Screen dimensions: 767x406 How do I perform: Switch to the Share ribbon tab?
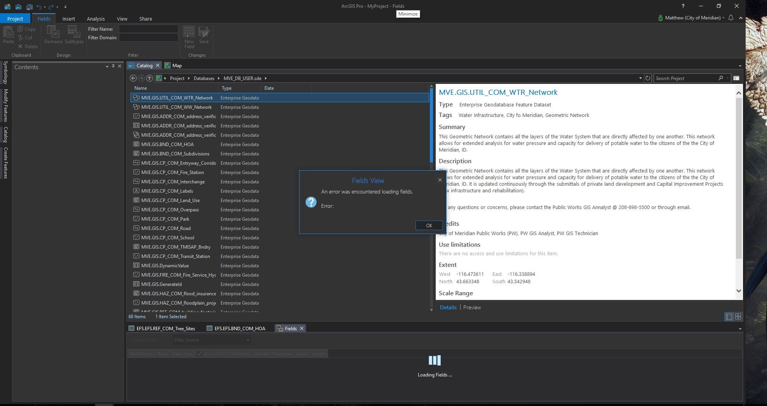(x=146, y=19)
